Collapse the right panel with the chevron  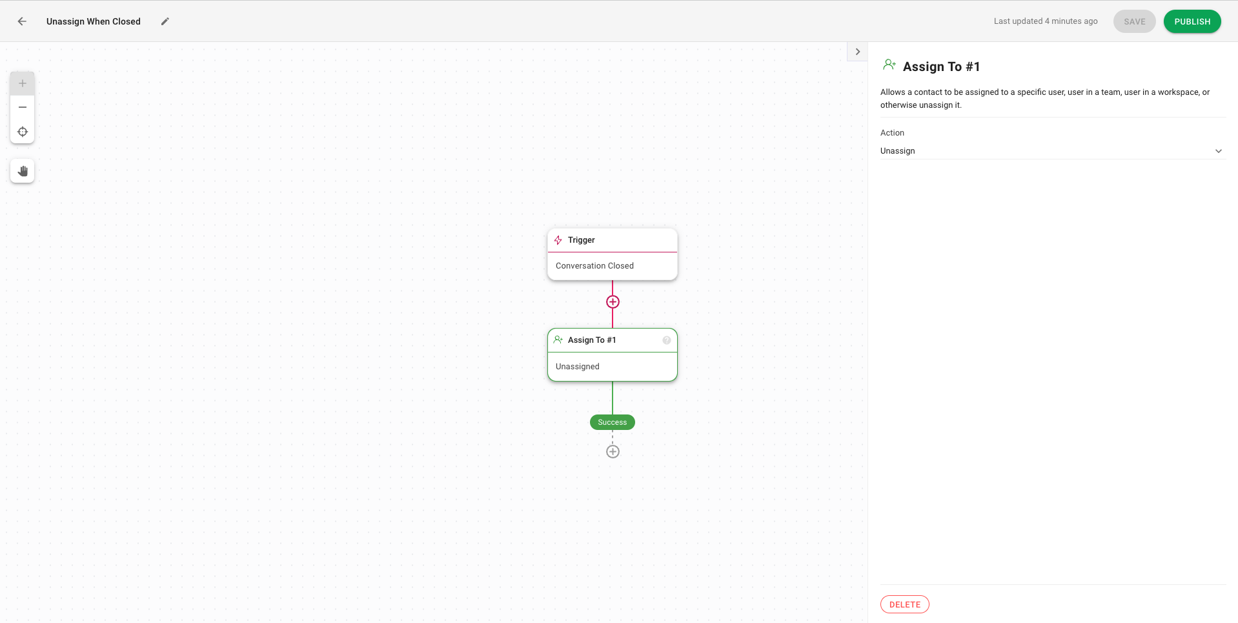click(x=857, y=51)
